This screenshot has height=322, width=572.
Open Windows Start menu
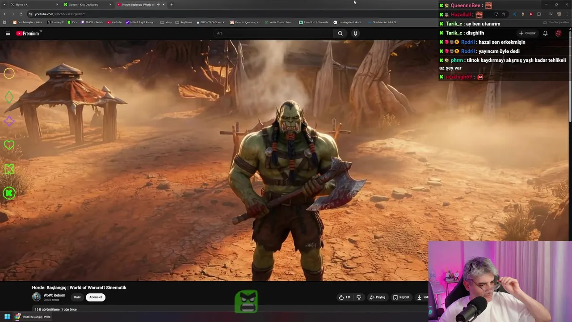pyautogui.click(x=7, y=317)
